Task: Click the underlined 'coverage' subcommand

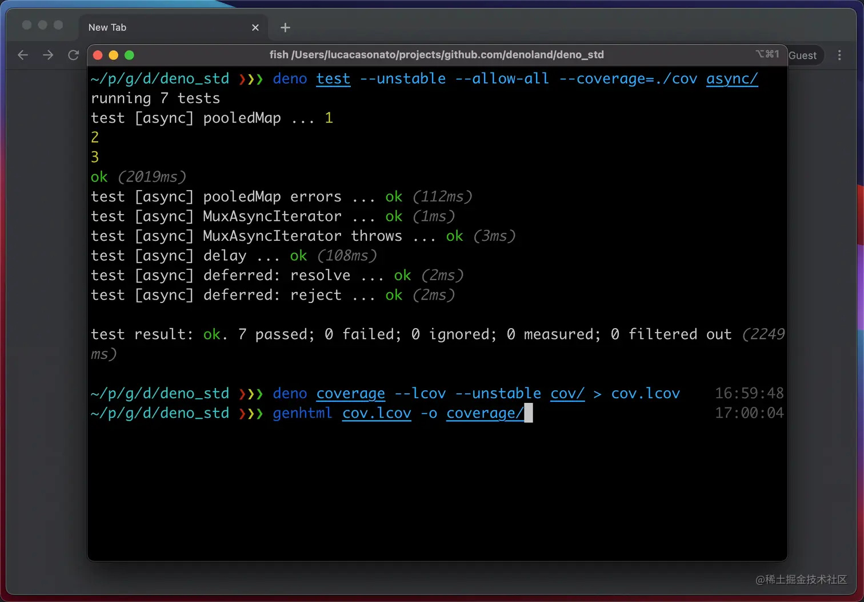Action: pyautogui.click(x=351, y=394)
